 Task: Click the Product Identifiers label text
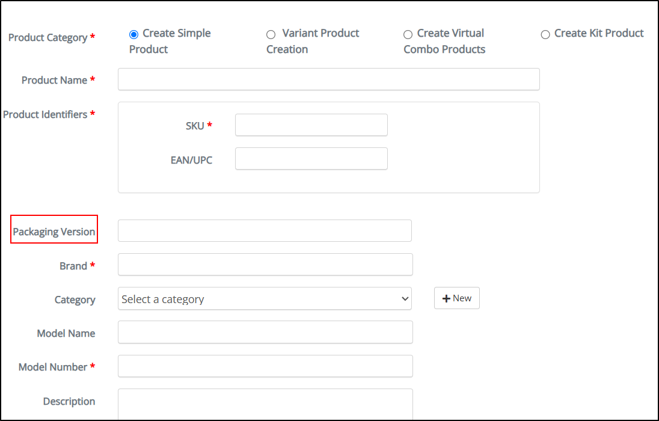tap(46, 114)
